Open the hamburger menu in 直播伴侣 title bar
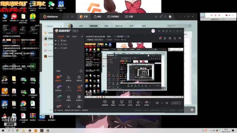 click(x=170, y=31)
